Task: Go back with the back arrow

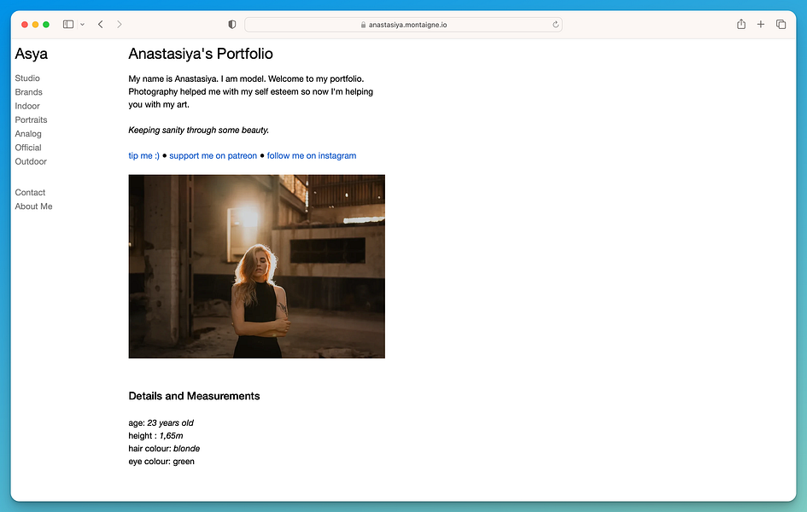Action: coord(101,24)
